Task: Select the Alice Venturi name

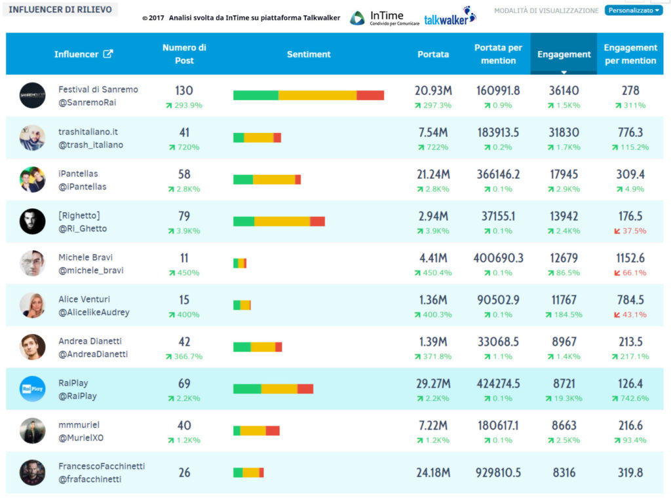Action: pyautogui.click(x=84, y=300)
